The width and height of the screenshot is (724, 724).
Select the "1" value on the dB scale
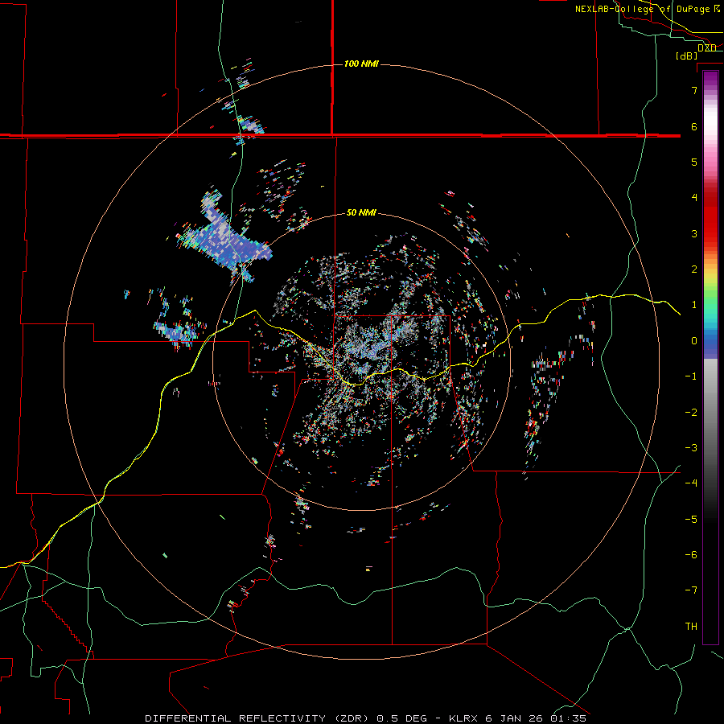694,305
